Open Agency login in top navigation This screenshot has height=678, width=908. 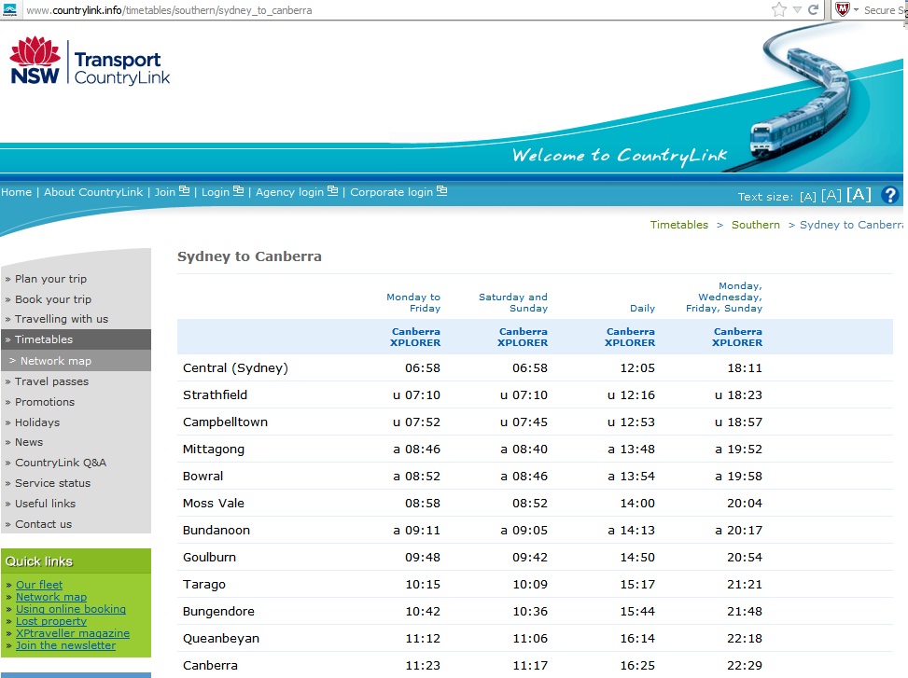(289, 192)
